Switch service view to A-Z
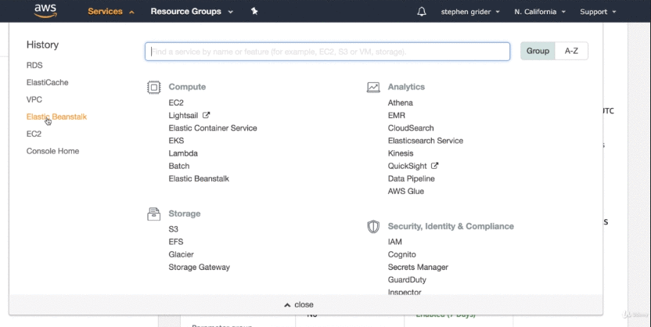Screen dimensions: 651x327 coord(571,51)
